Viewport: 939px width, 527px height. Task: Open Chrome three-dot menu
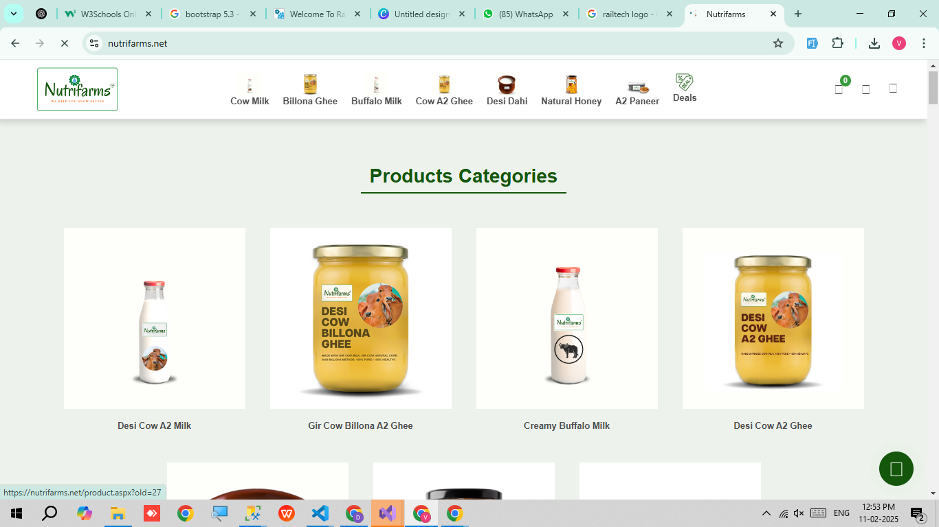click(x=924, y=43)
